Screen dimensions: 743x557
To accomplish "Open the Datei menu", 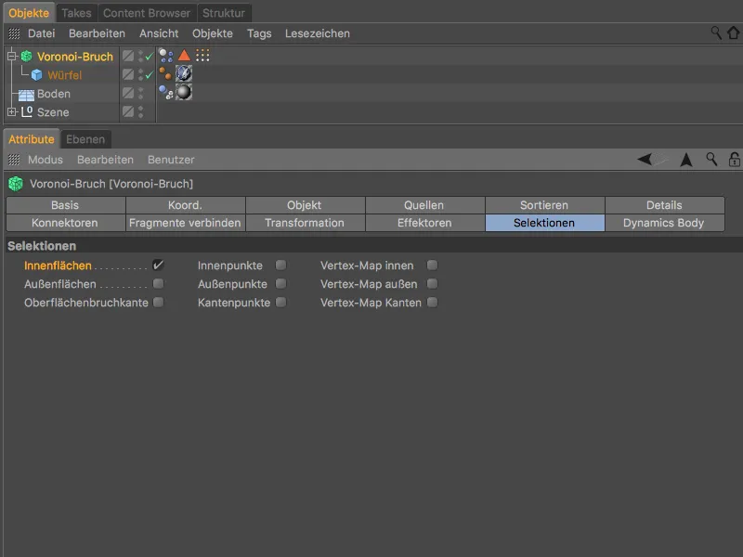I will click(x=41, y=33).
